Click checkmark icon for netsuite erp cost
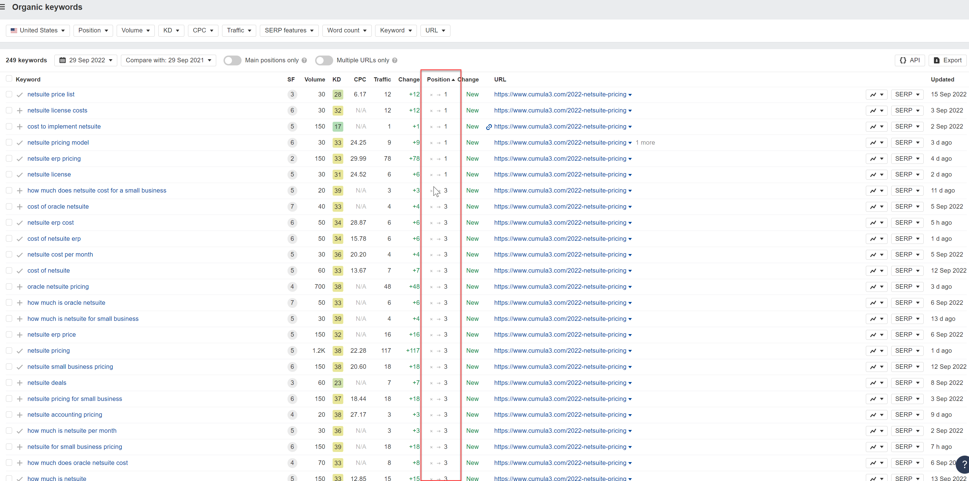 pos(19,223)
